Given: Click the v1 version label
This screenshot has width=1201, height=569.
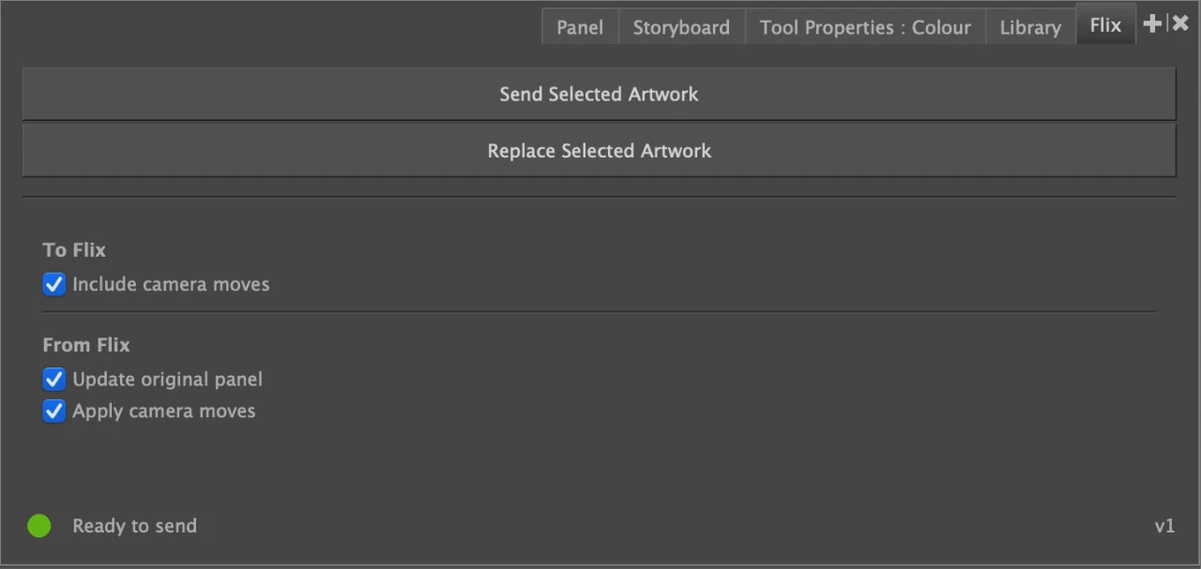Looking at the screenshot, I should (x=1164, y=526).
